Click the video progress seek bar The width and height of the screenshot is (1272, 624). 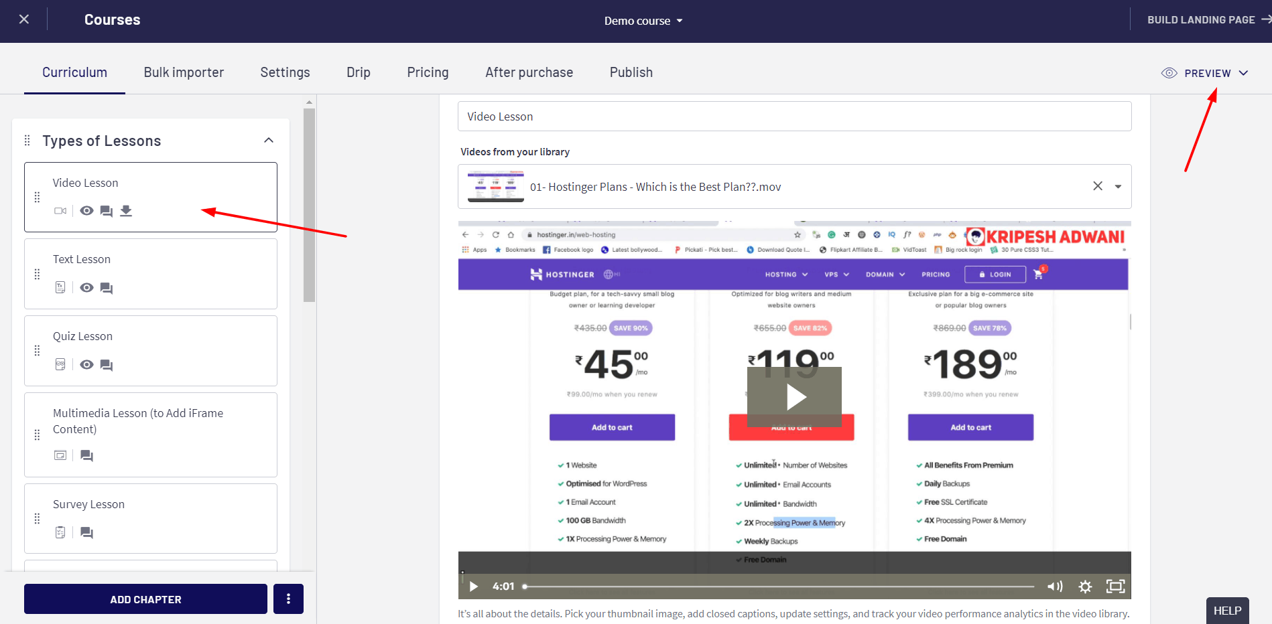coord(777,587)
